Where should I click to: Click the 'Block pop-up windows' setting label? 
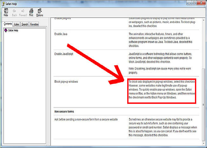66,81
